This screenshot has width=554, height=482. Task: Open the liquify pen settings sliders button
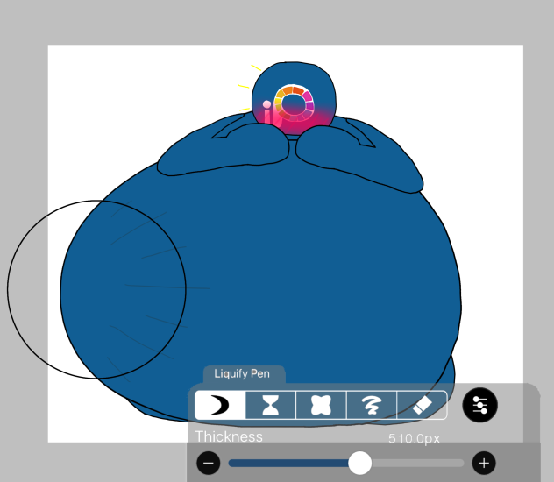(x=479, y=405)
